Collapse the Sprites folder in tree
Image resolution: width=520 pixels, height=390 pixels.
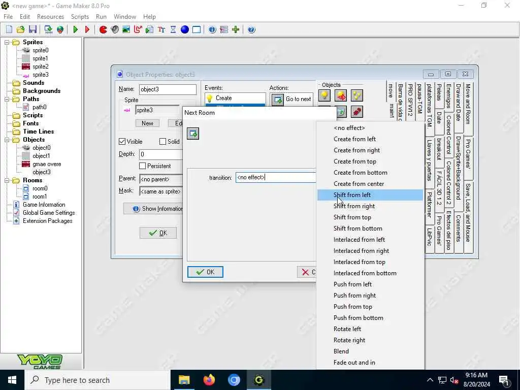click(7, 42)
